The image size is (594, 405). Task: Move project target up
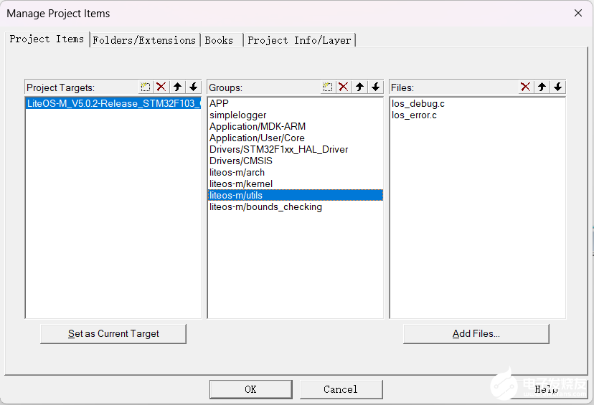pyautogui.click(x=177, y=87)
